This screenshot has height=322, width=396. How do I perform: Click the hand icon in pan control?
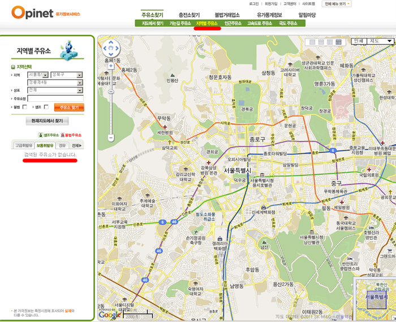coord(111,48)
